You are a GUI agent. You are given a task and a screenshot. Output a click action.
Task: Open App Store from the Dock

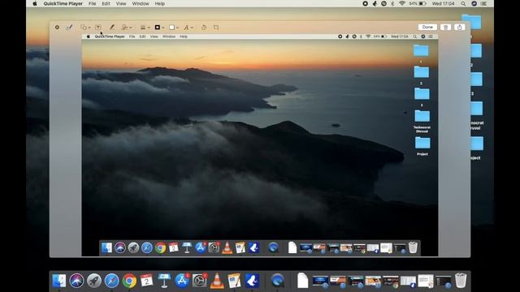tap(182, 281)
